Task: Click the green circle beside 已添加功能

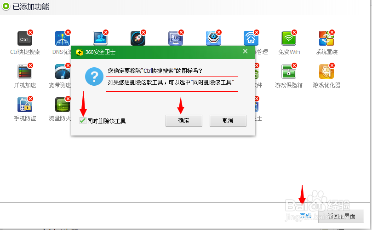Action: coord(6,6)
